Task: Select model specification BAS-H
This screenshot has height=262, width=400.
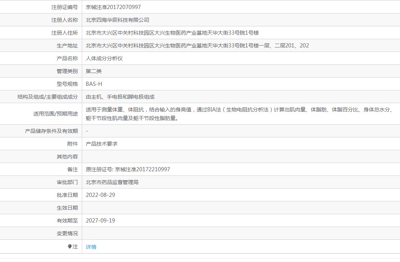Action: pyautogui.click(x=94, y=84)
